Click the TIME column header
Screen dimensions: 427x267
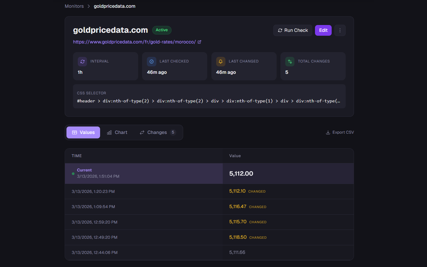(77, 156)
